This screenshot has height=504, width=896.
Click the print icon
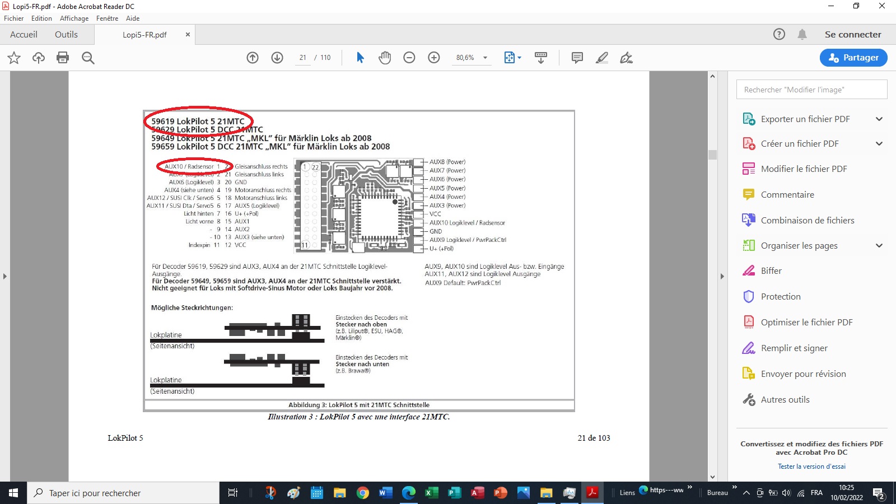(63, 58)
